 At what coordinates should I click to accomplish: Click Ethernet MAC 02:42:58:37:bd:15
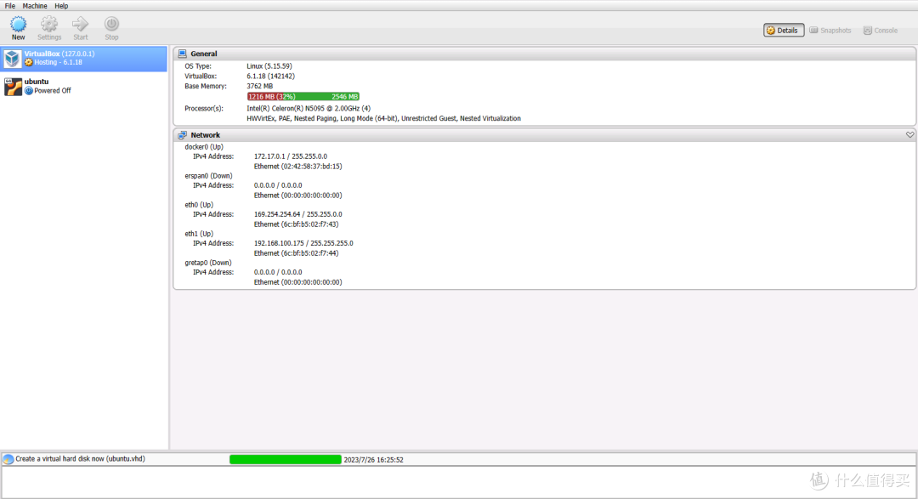coord(298,167)
